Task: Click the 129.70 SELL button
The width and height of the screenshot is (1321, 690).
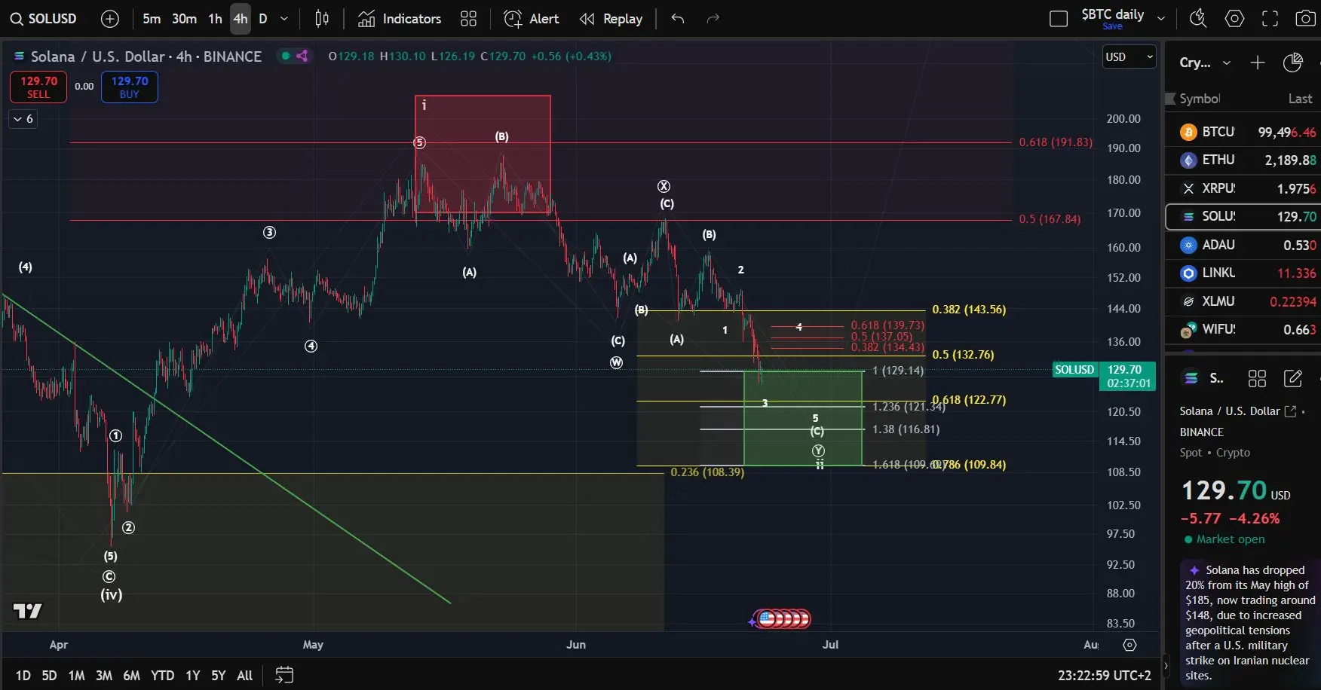Action: [x=38, y=87]
